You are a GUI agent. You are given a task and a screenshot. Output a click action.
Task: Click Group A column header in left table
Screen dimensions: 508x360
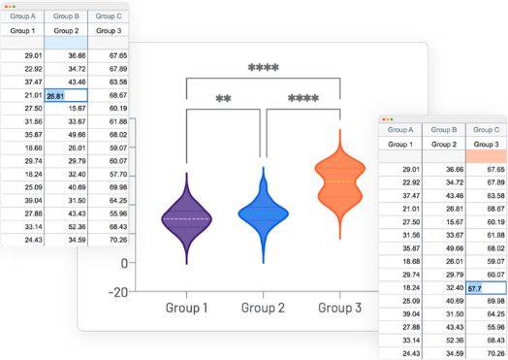[x=22, y=16]
